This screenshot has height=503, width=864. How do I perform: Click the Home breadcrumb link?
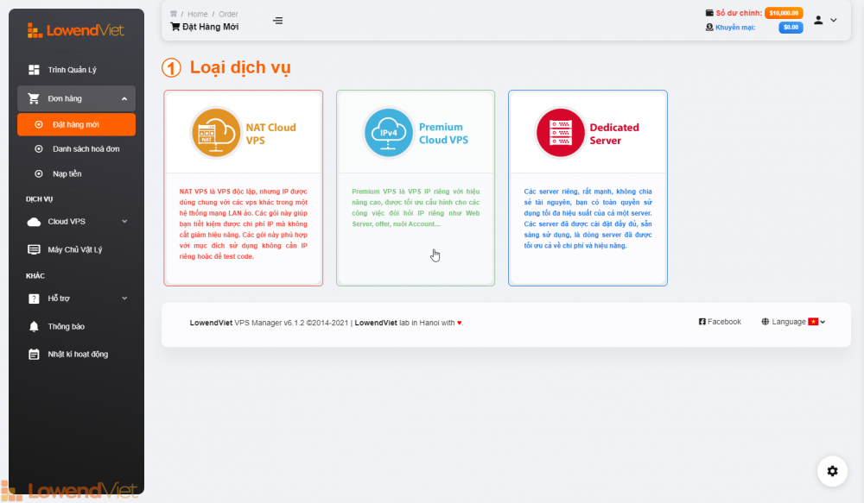pyautogui.click(x=197, y=15)
